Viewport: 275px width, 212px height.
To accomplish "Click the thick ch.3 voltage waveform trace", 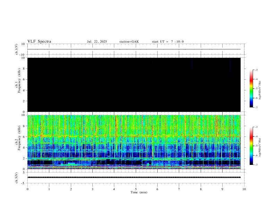I will [x=134, y=177].
